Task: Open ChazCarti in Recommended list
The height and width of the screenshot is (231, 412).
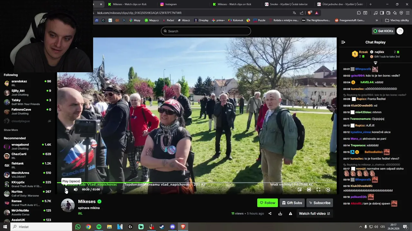Action: tap(27, 156)
